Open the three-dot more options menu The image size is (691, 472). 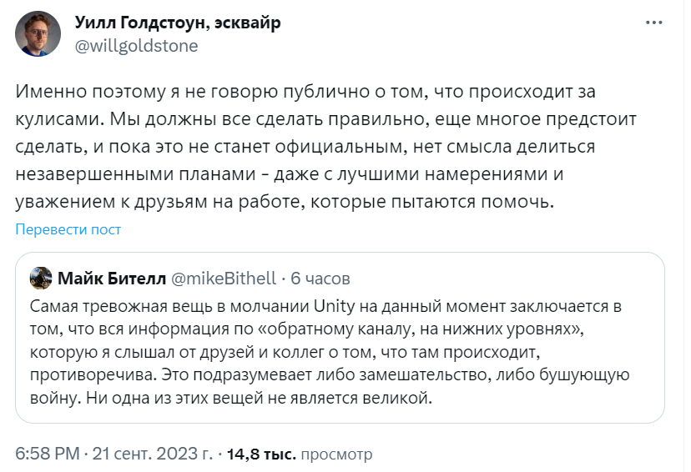pyautogui.click(x=653, y=23)
